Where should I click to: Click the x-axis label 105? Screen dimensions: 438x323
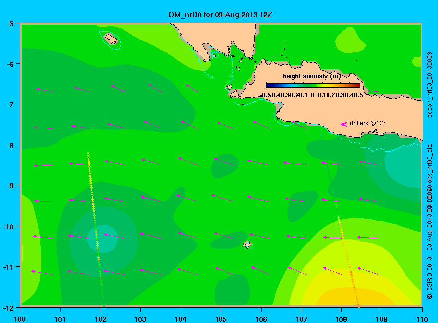click(221, 319)
